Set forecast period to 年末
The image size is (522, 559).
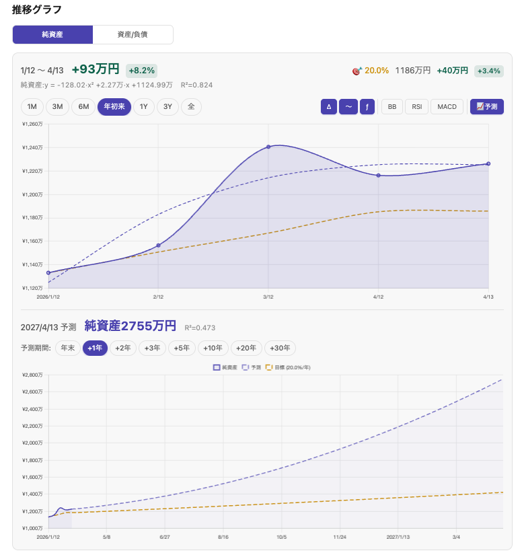[x=67, y=348]
